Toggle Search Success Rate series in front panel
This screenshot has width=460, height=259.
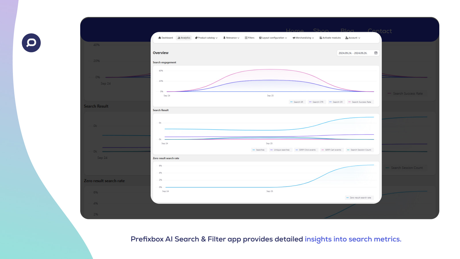[360, 102]
